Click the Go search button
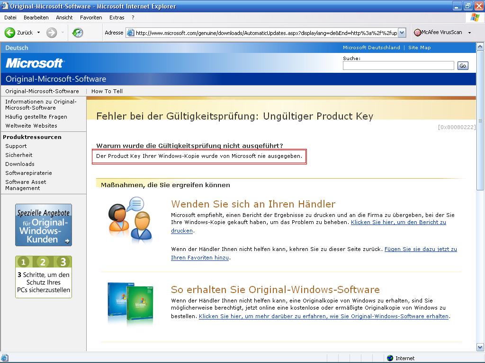Image resolution: width=485 pixels, height=363 pixels. tap(463, 65)
